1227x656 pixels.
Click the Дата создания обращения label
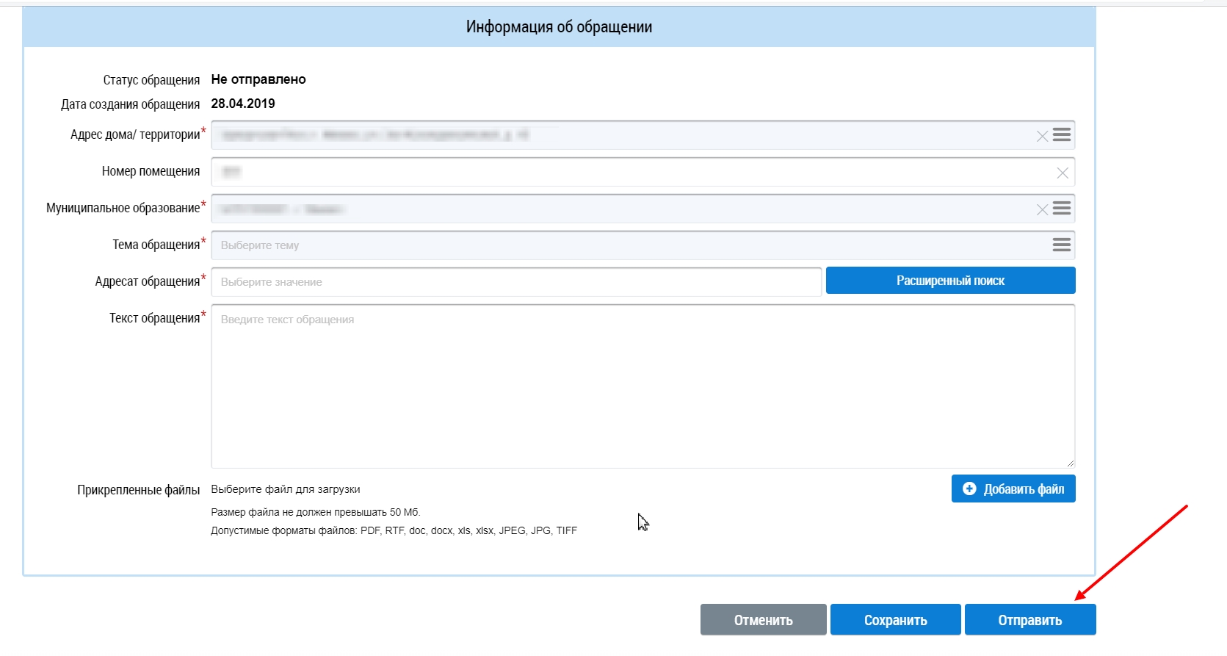(131, 104)
